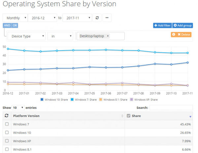Click the Add group button
198x153 pixels.
point(182,25)
